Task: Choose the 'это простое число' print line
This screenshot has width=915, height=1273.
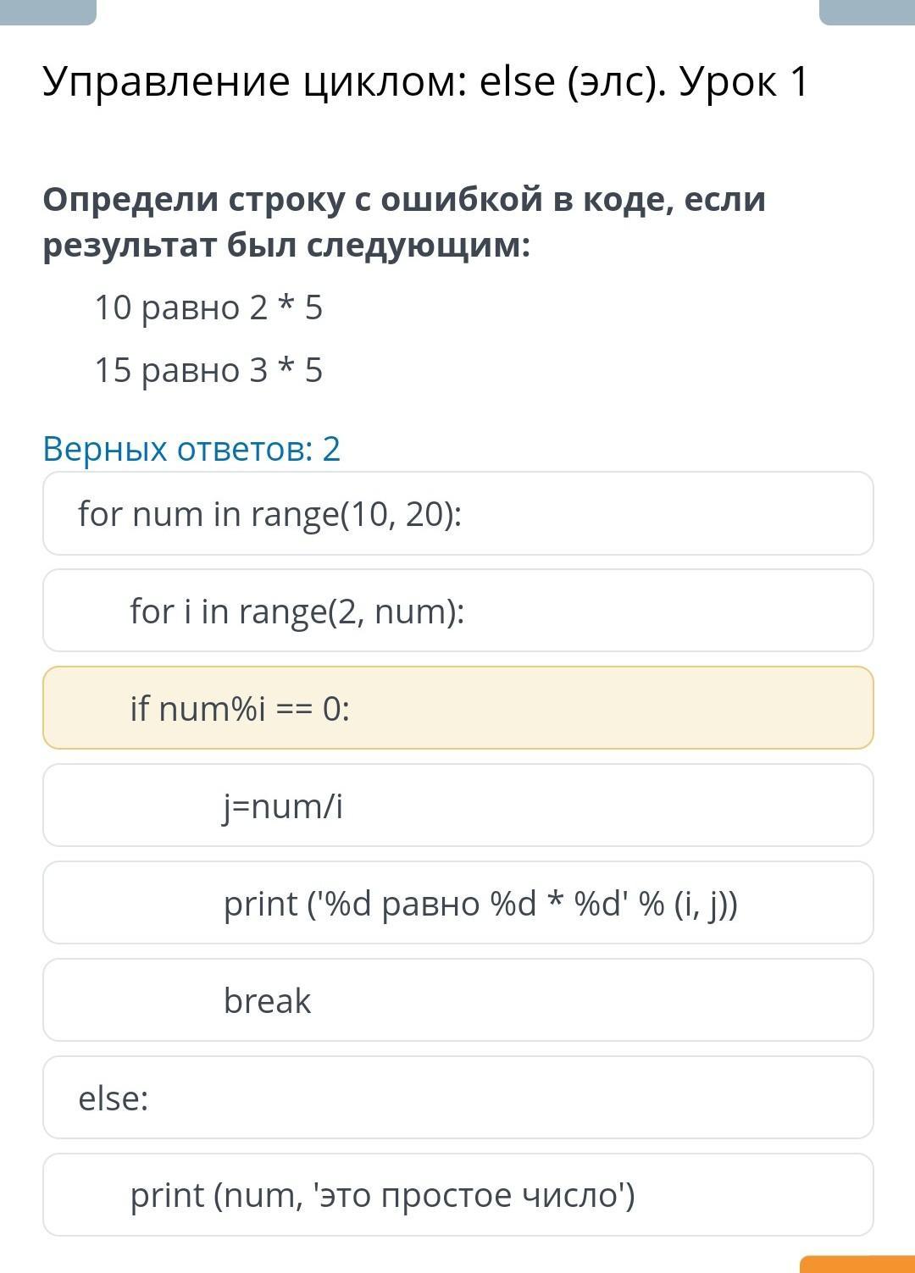Action: click(457, 1195)
